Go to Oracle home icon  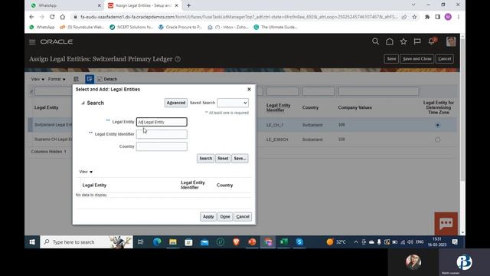[390, 41]
